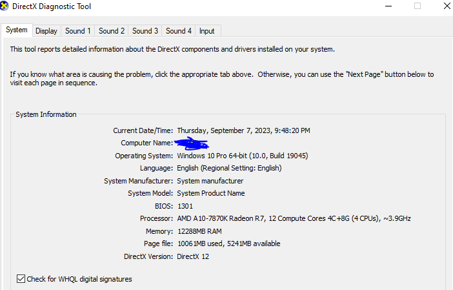Select the Sound 2 tab
Image resolution: width=453 pixels, height=290 pixels.
[112, 31]
